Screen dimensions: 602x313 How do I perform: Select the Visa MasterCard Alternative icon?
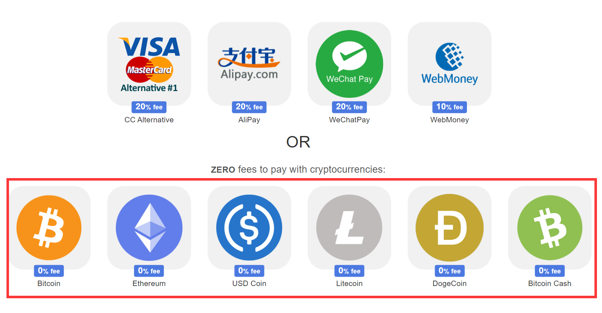tap(149, 64)
